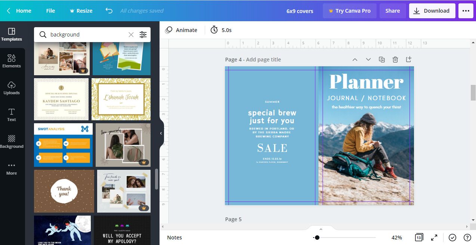Viewport: 476px width, 245px height.
Task: Collapse the templates side panel
Action: [x=161, y=133]
